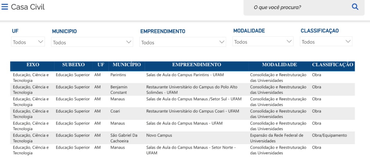
Task: Open the EMPREENDIMENTO filter dropdown
Action: click(x=183, y=42)
